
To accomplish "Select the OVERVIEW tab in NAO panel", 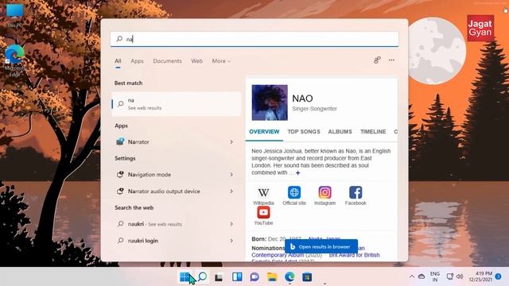I will pos(264,132).
